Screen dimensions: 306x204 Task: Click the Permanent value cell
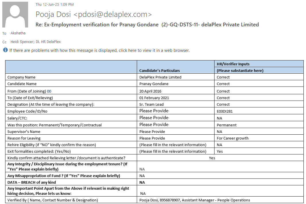coord(227,125)
